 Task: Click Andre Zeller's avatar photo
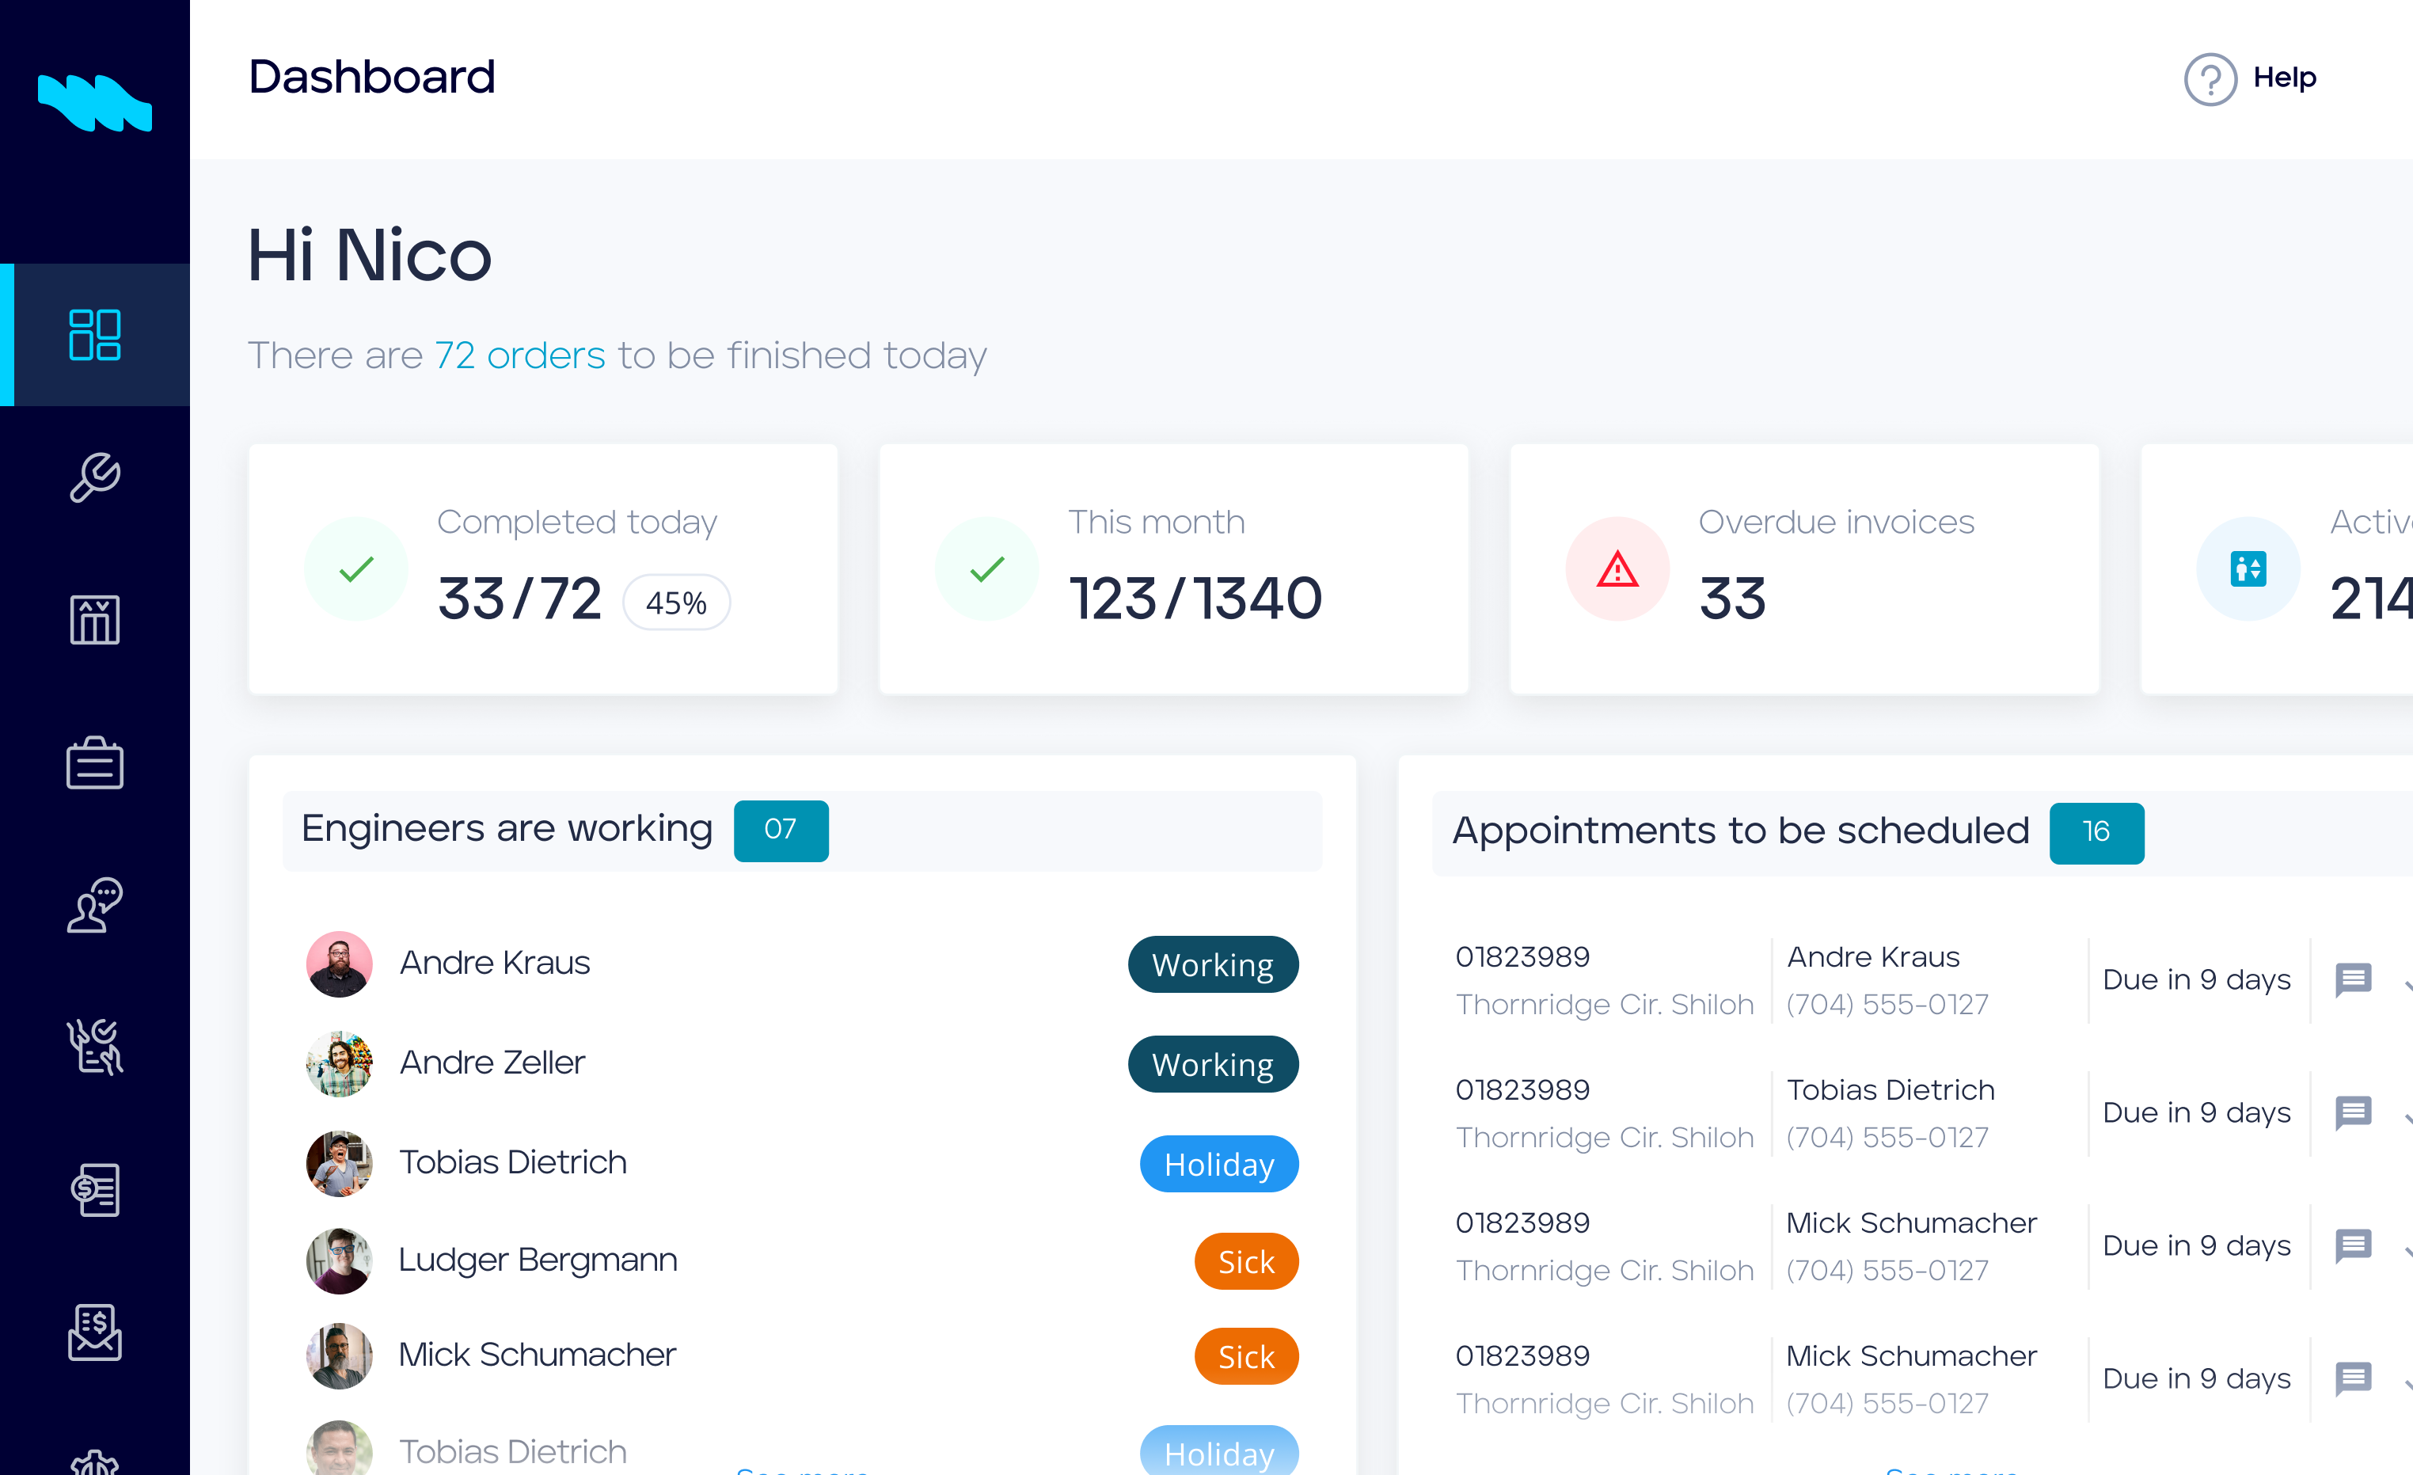[x=339, y=1063]
